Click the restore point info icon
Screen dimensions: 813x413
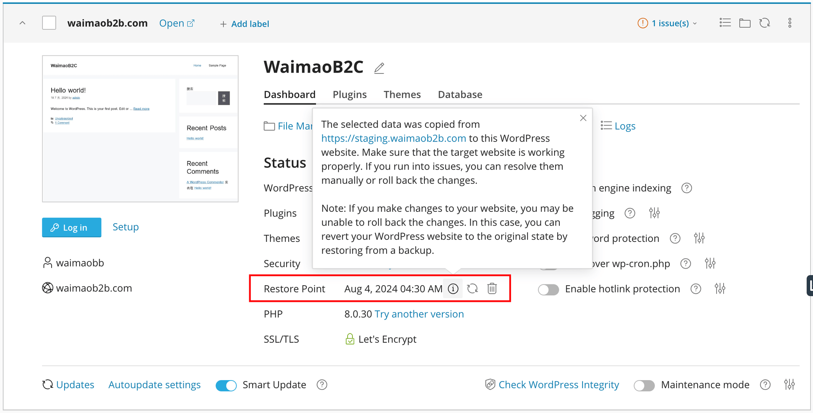(x=453, y=288)
